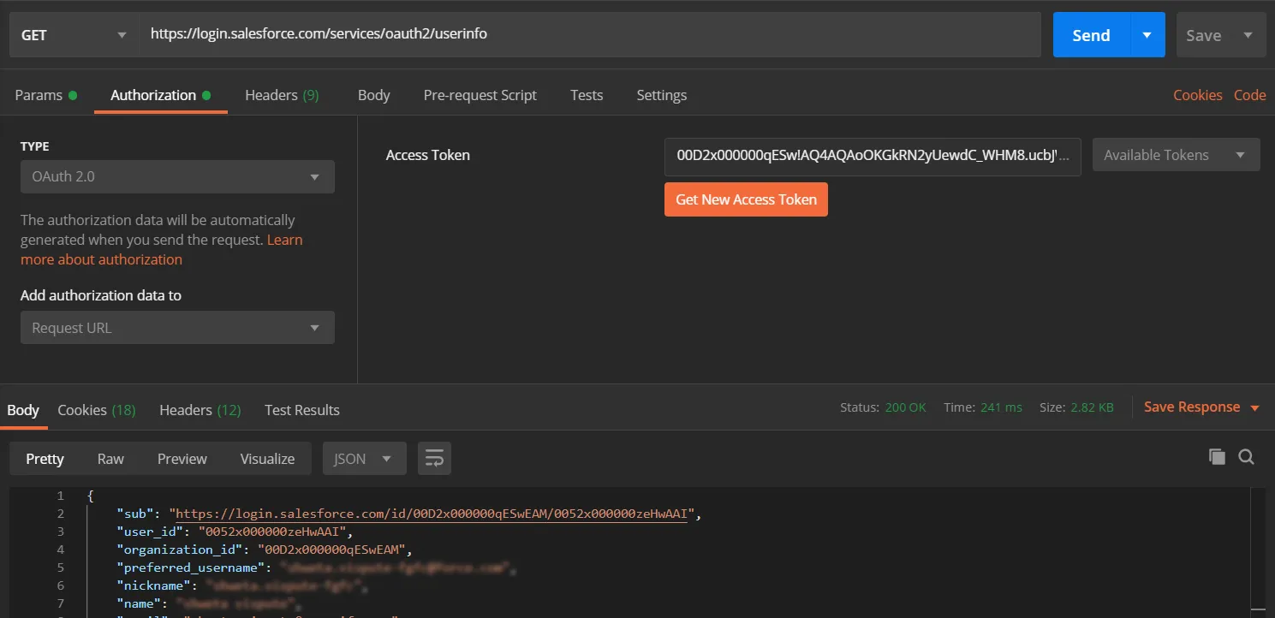
Task: Open the Code link
Action: coord(1249,95)
